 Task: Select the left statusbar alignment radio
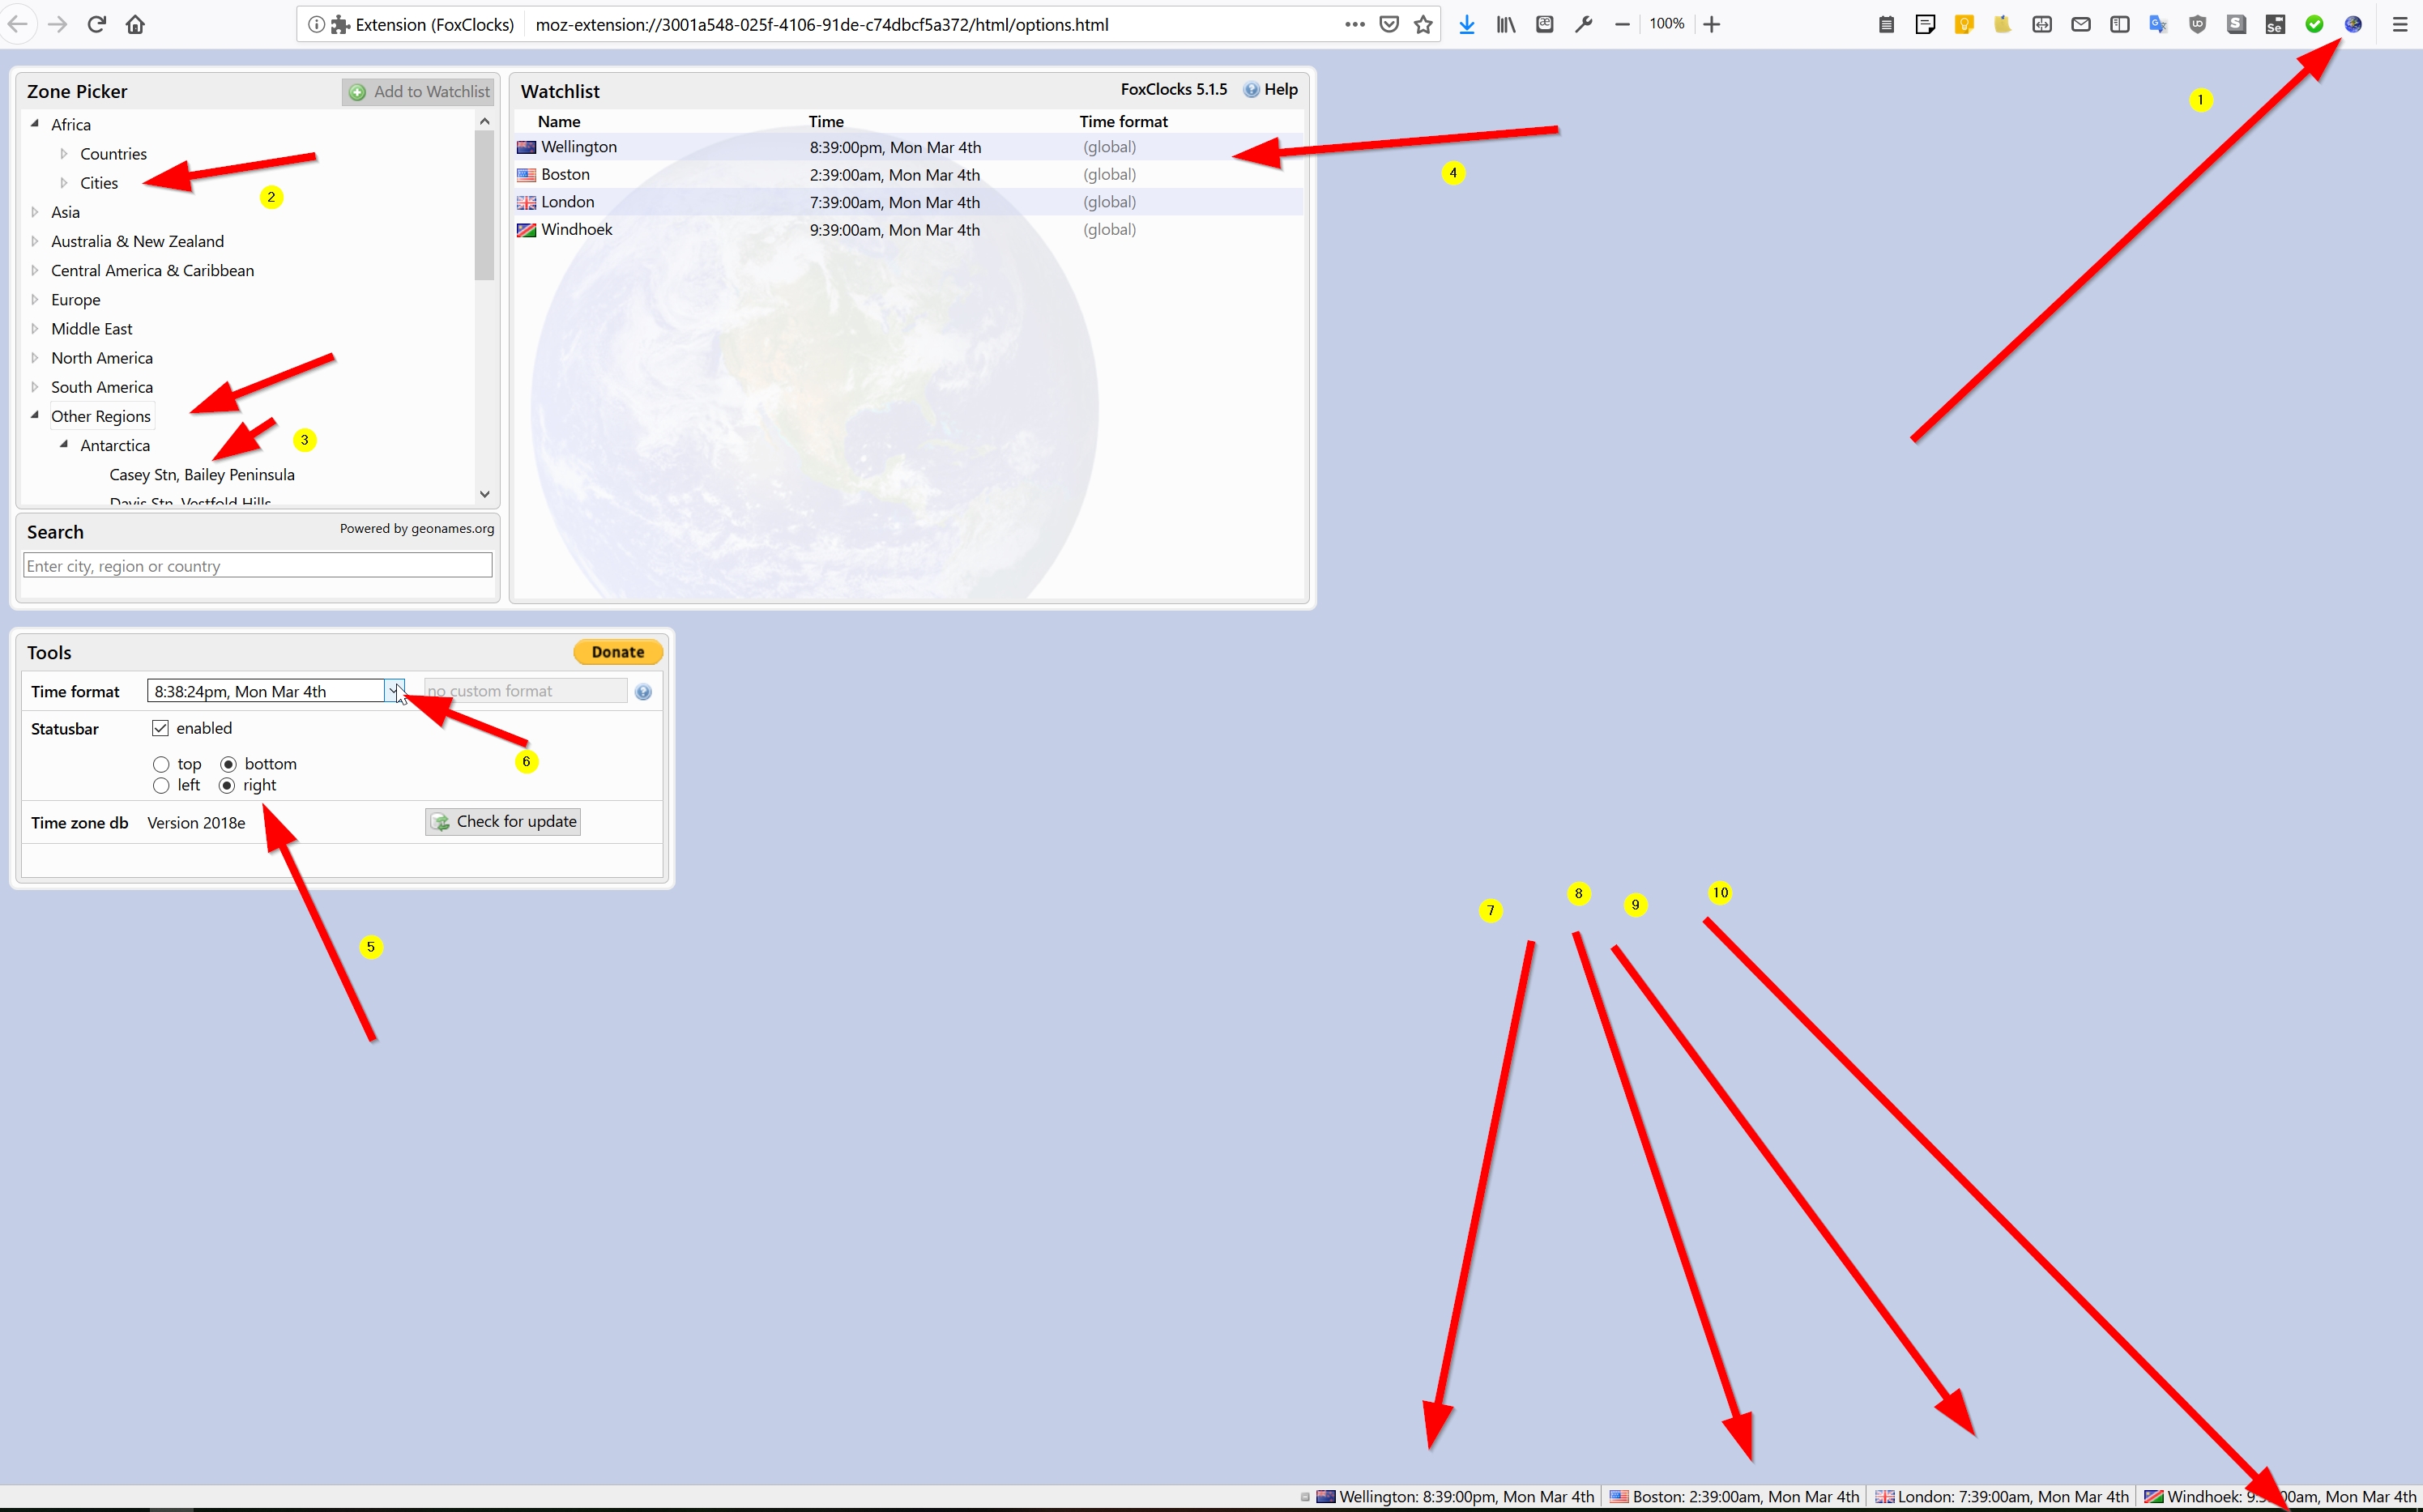(x=161, y=786)
